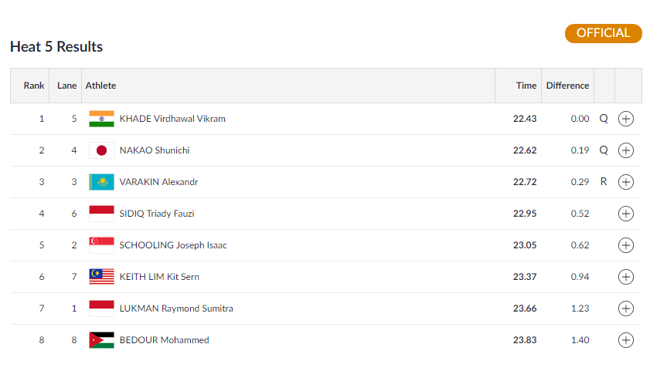Open plus icon for VARAKIN Alexandr

[626, 182]
